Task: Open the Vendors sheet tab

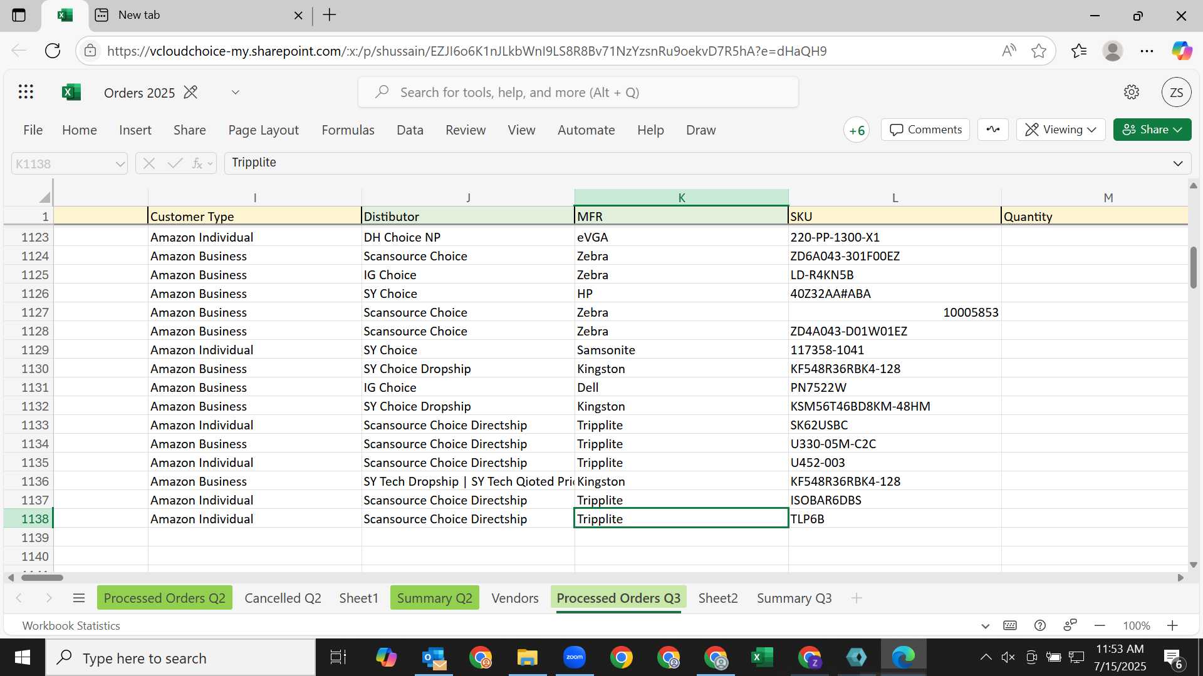Action: [x=514, y=598]
